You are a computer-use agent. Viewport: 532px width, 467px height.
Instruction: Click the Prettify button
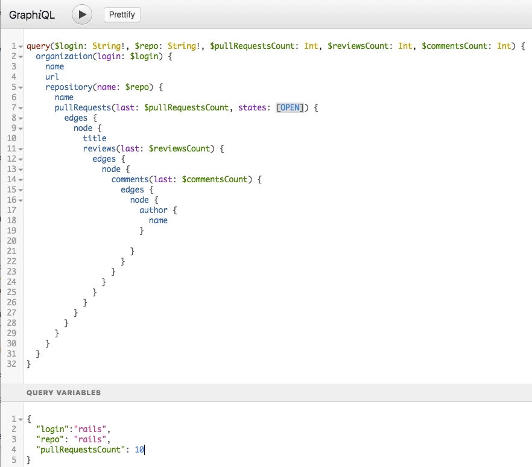122,15
